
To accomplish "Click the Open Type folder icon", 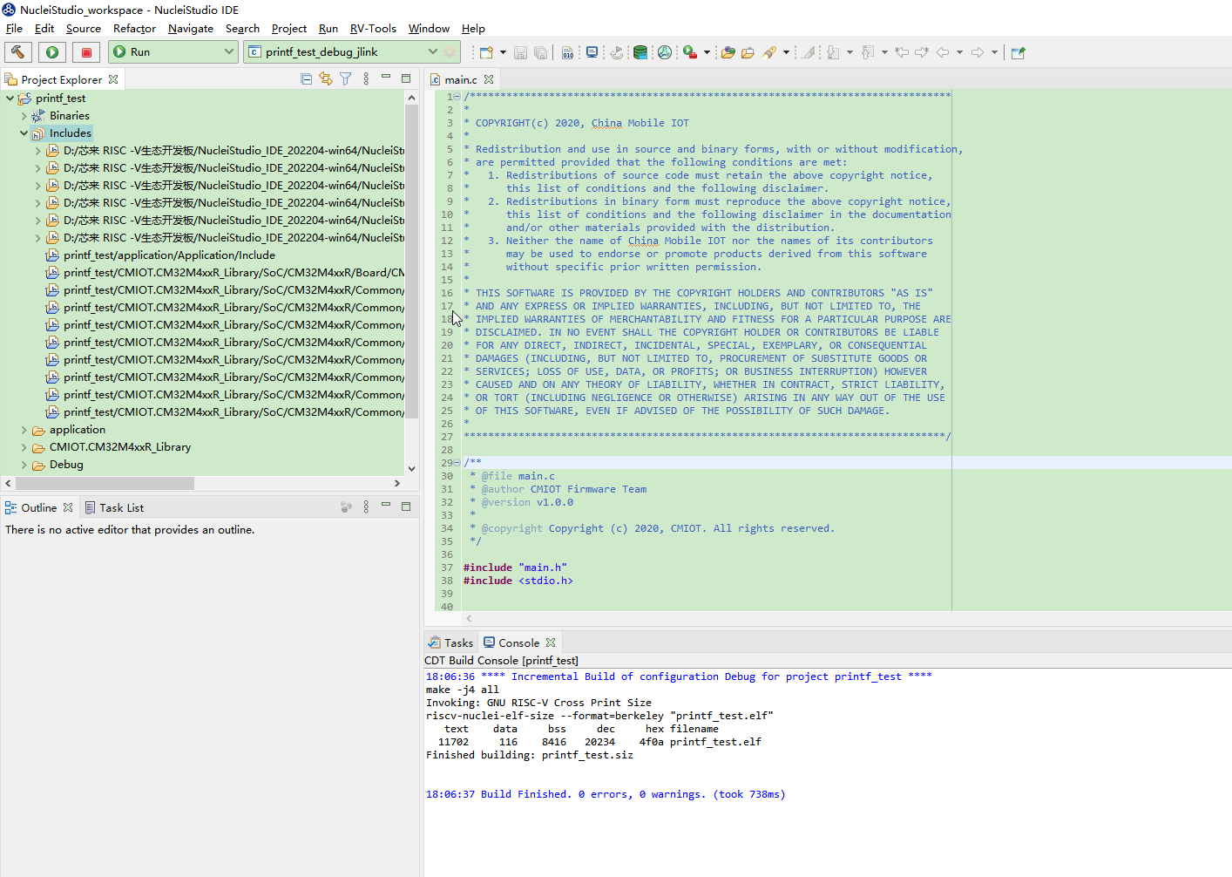I will click(x=728, y=52).
